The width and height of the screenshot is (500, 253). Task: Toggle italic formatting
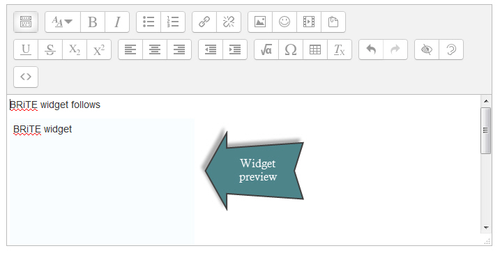(x=117, y=22)
